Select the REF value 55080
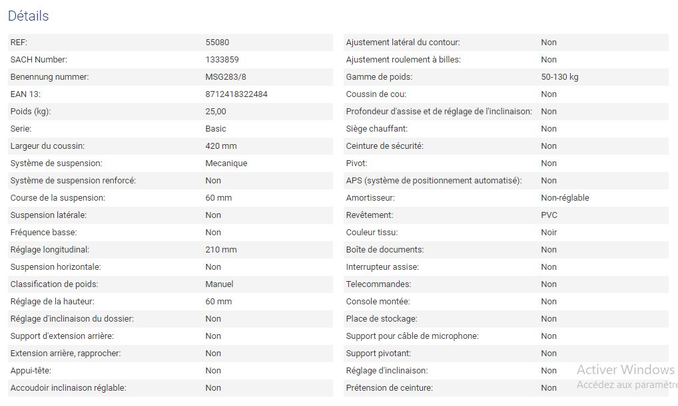 coord(217,43)
